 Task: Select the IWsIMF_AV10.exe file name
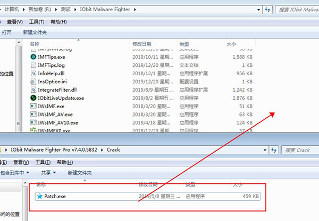point(58,122)
